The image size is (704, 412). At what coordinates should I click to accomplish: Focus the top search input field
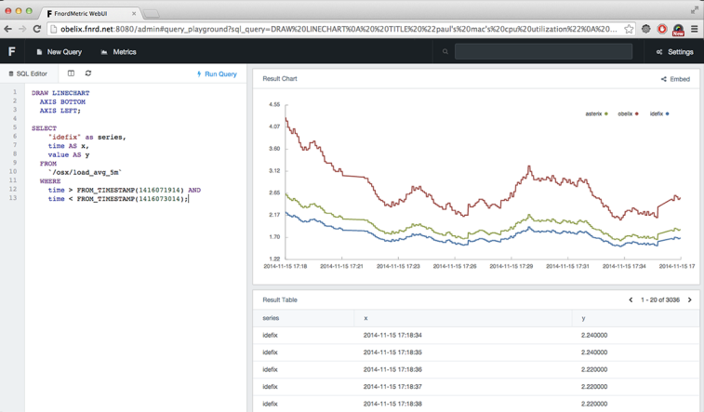tap(543, 51)
